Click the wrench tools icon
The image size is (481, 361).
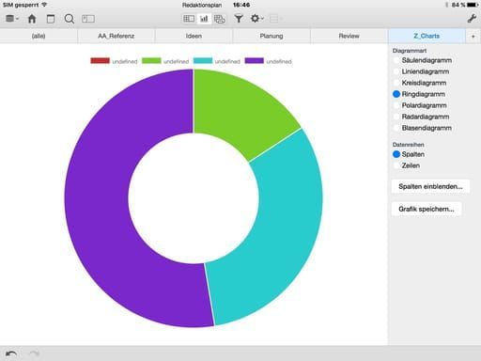(x=472, y=19)
